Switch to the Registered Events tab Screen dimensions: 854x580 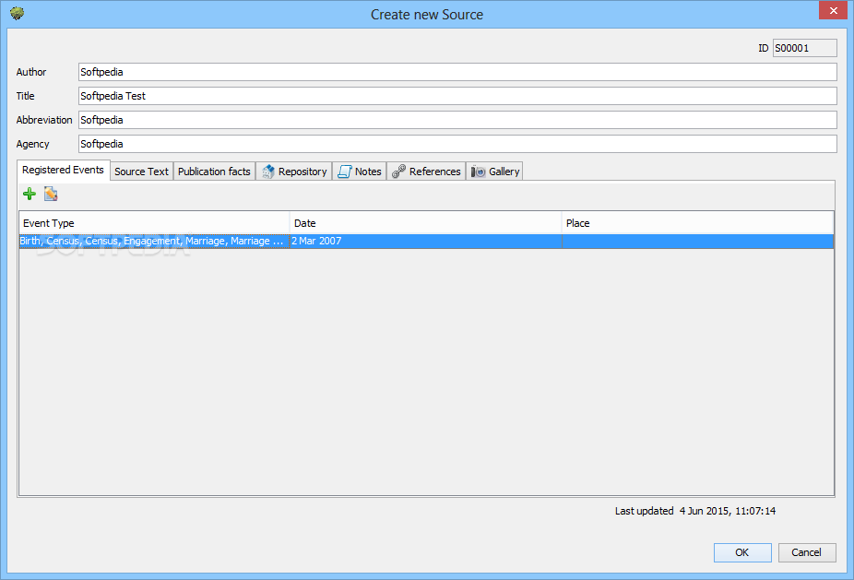point(64,170)
